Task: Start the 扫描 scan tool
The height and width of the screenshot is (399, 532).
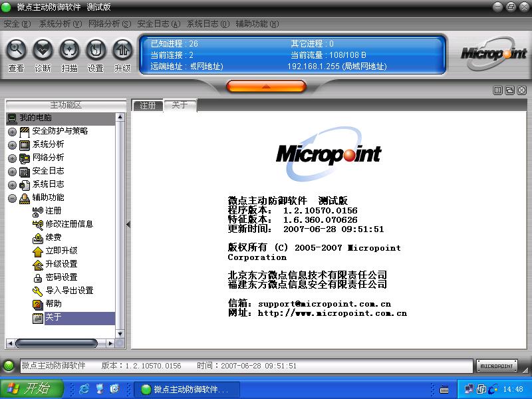Action: tap(69, 49)
